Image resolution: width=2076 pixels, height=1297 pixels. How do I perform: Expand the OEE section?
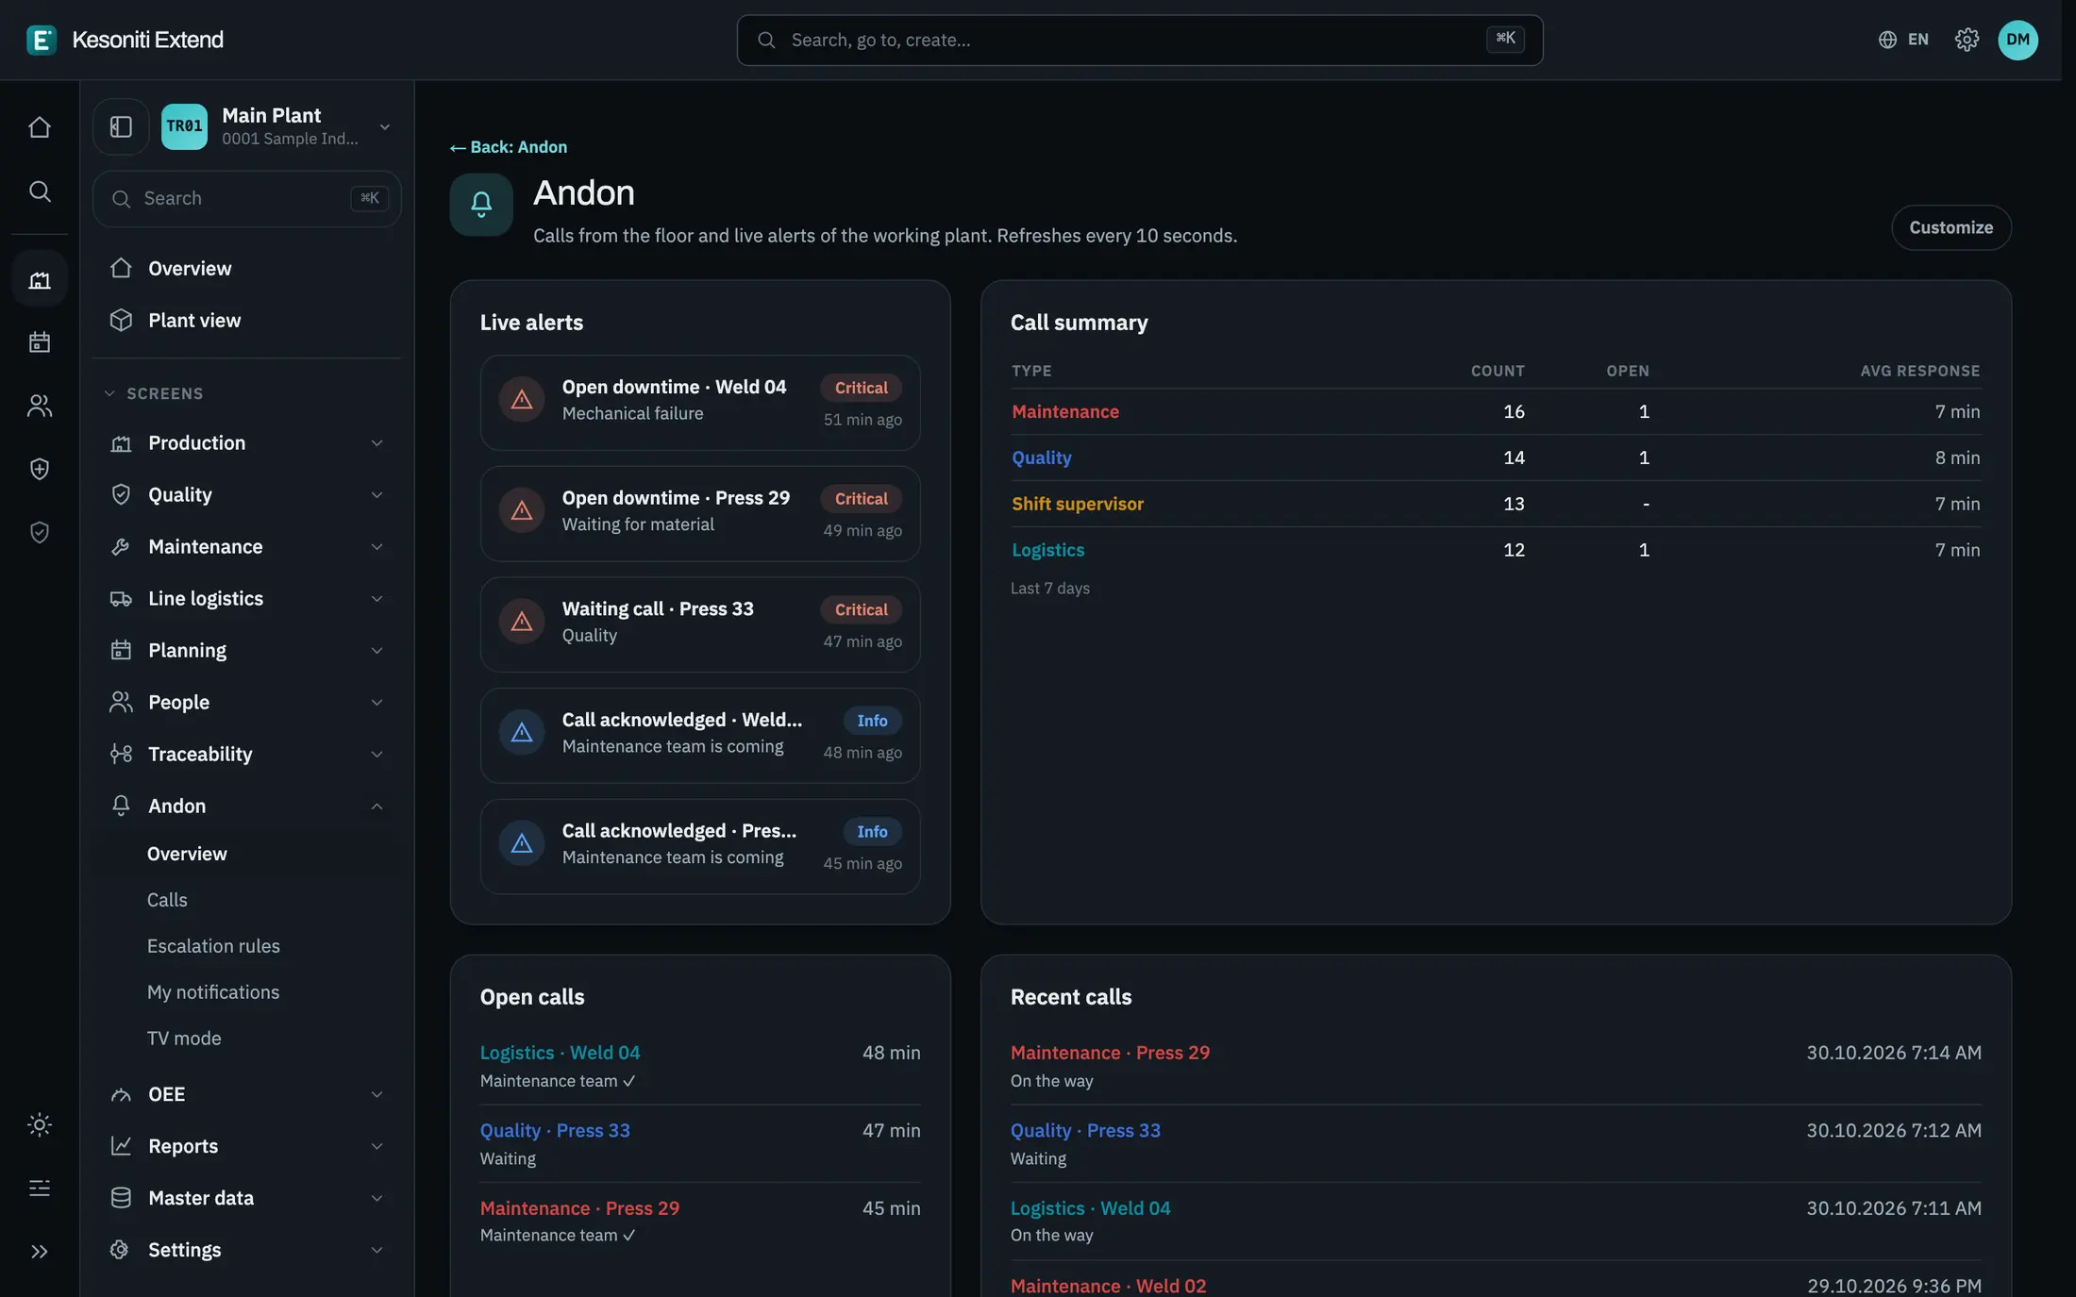click(247, 1094)
